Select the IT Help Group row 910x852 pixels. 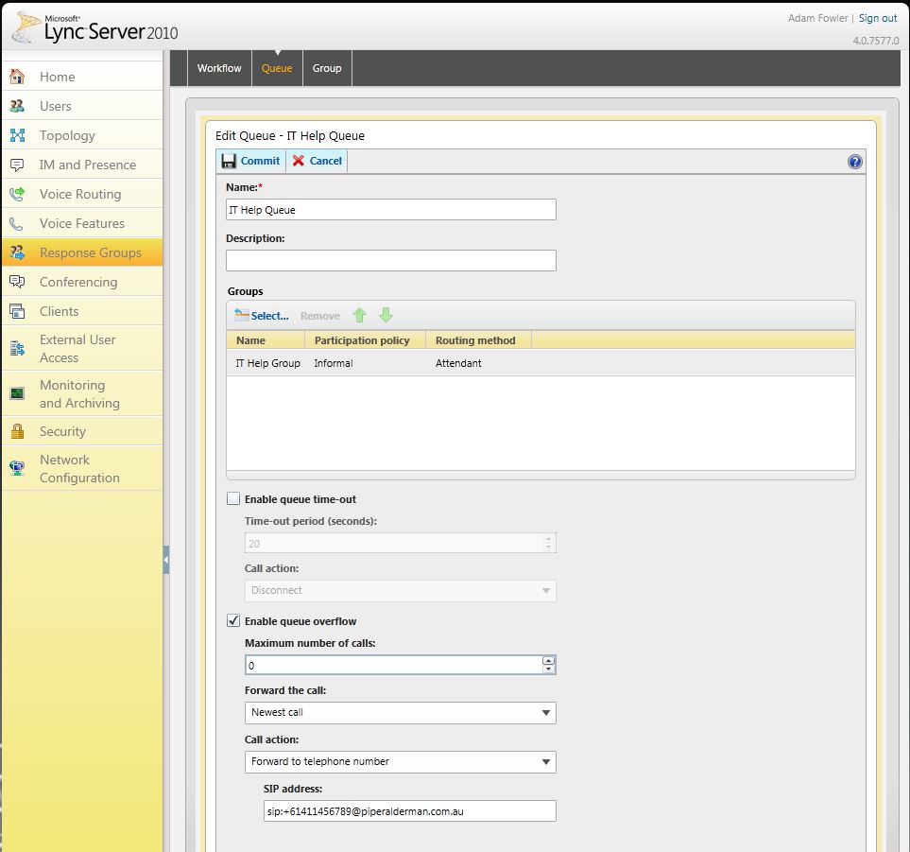(541, 363)
